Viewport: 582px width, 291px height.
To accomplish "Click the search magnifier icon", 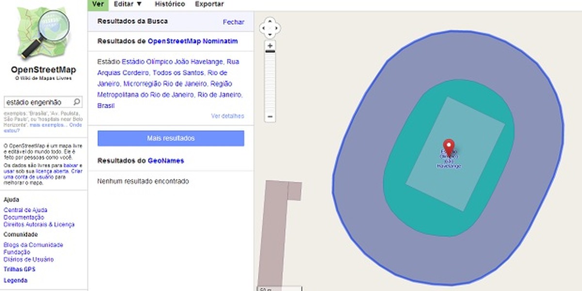I will coord(77,102).
